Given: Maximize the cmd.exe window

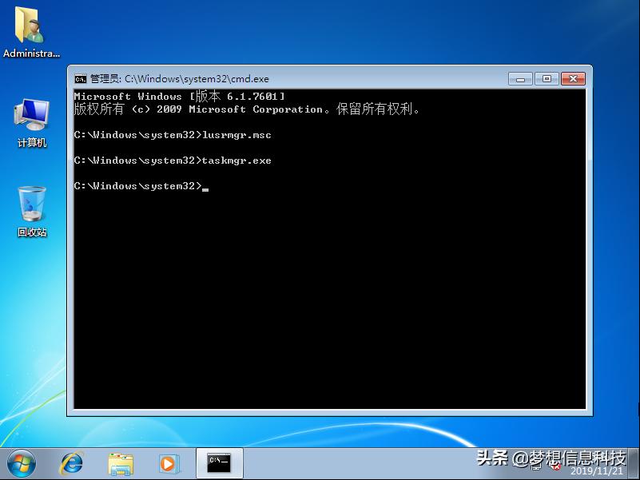Looking at the screenshot, I should (x=547, y=78).
